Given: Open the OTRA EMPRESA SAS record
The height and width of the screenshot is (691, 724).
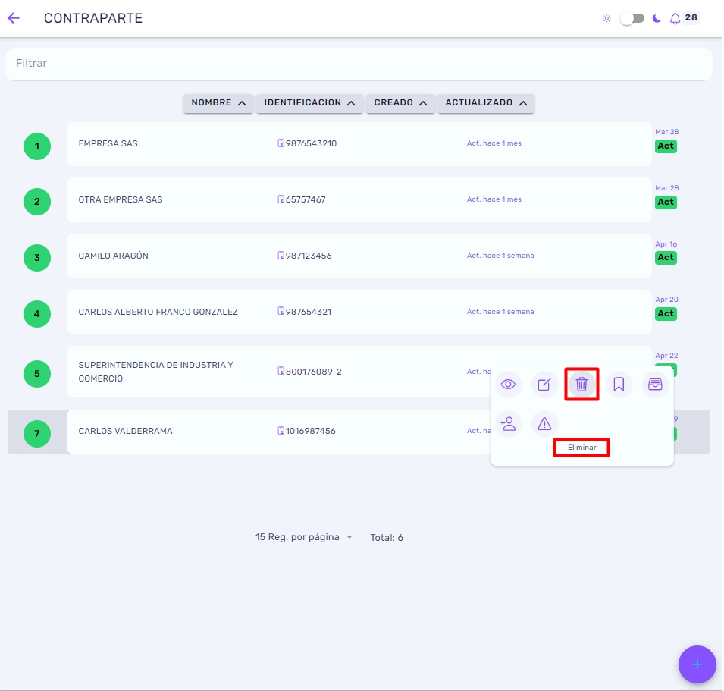Looking at the screenshot, I should tap(359, 200).
